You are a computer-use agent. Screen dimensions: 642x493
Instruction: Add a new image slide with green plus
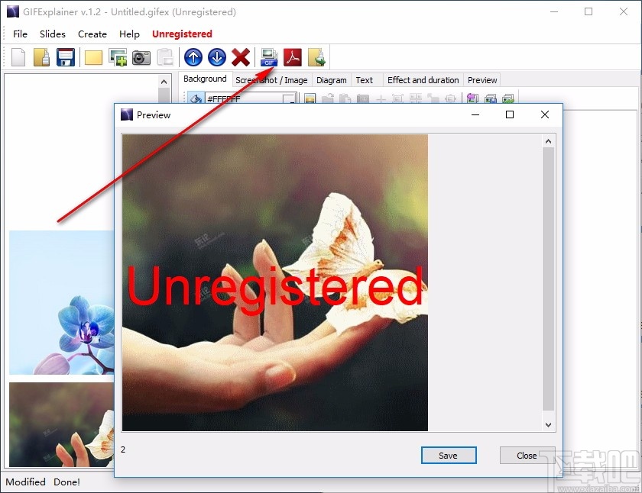118,57
